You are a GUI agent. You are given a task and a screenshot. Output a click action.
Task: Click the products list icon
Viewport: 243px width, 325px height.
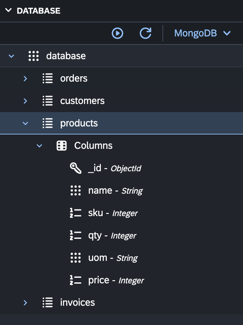pos(48,123)
